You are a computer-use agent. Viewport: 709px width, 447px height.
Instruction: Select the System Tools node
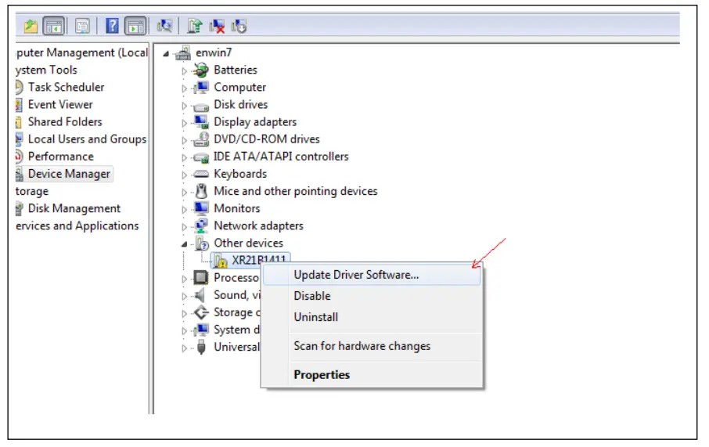tap(46, 70)
